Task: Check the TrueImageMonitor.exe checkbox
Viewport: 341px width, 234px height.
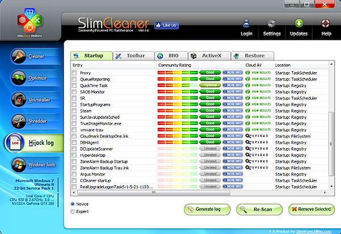Action: 74,123
